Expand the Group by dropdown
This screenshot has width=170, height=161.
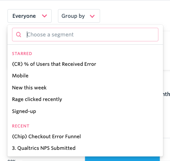[x=79, y=16]
